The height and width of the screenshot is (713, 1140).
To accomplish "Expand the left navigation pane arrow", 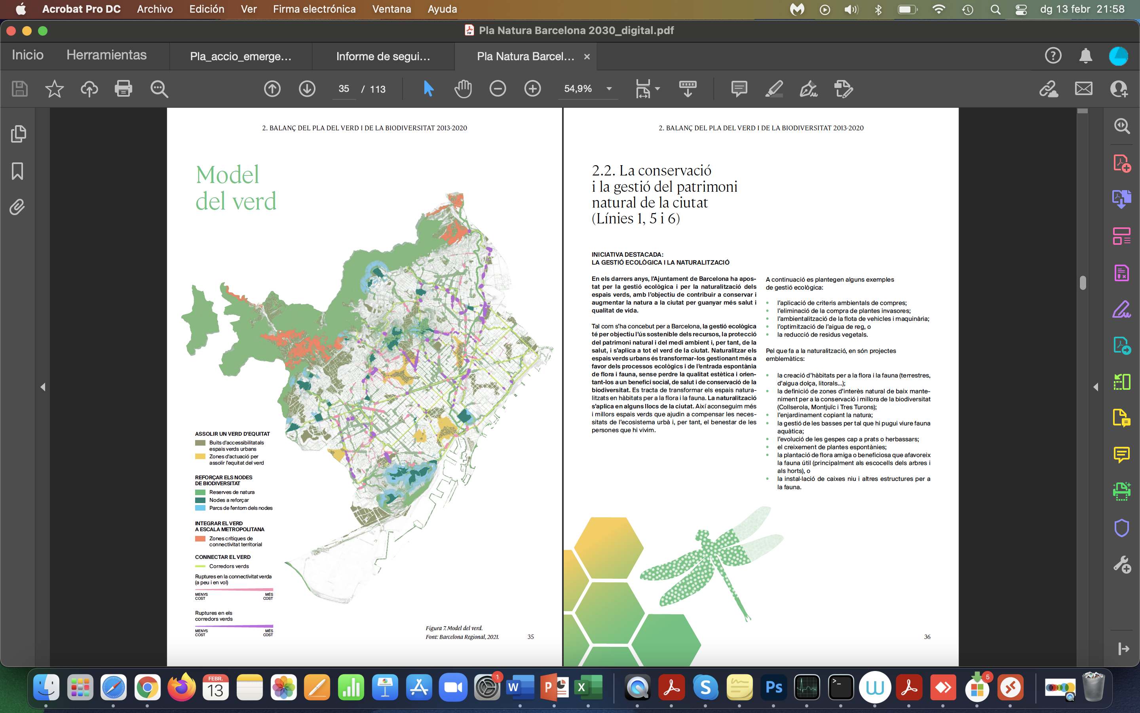I will click(43, 387).
